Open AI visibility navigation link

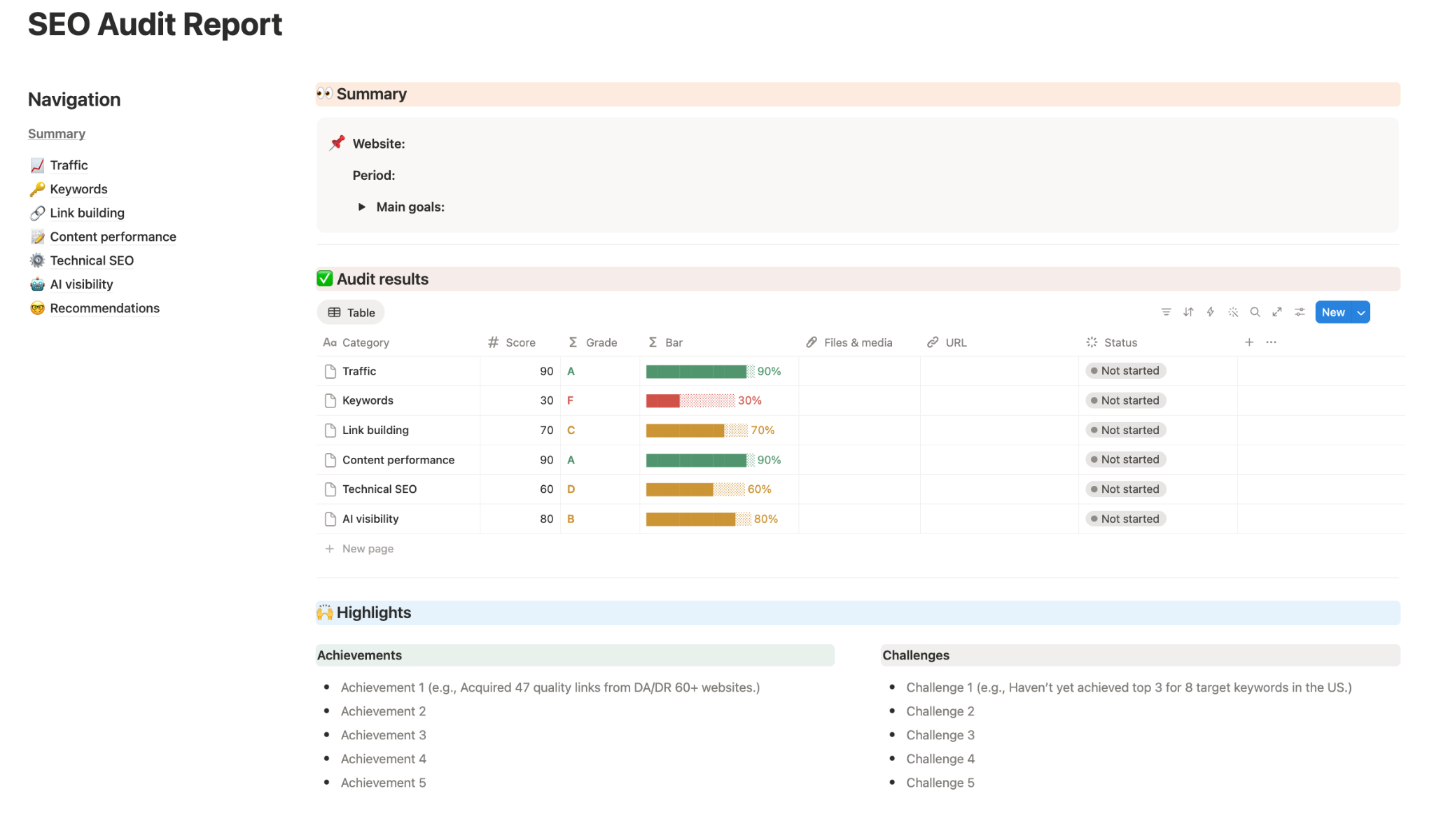[81, 284]
